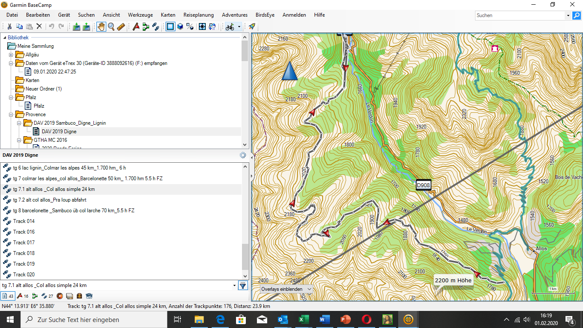Open the search box dropdown arrow
Viewport: 583px width, 328px height.
click(x=568, y=15)
